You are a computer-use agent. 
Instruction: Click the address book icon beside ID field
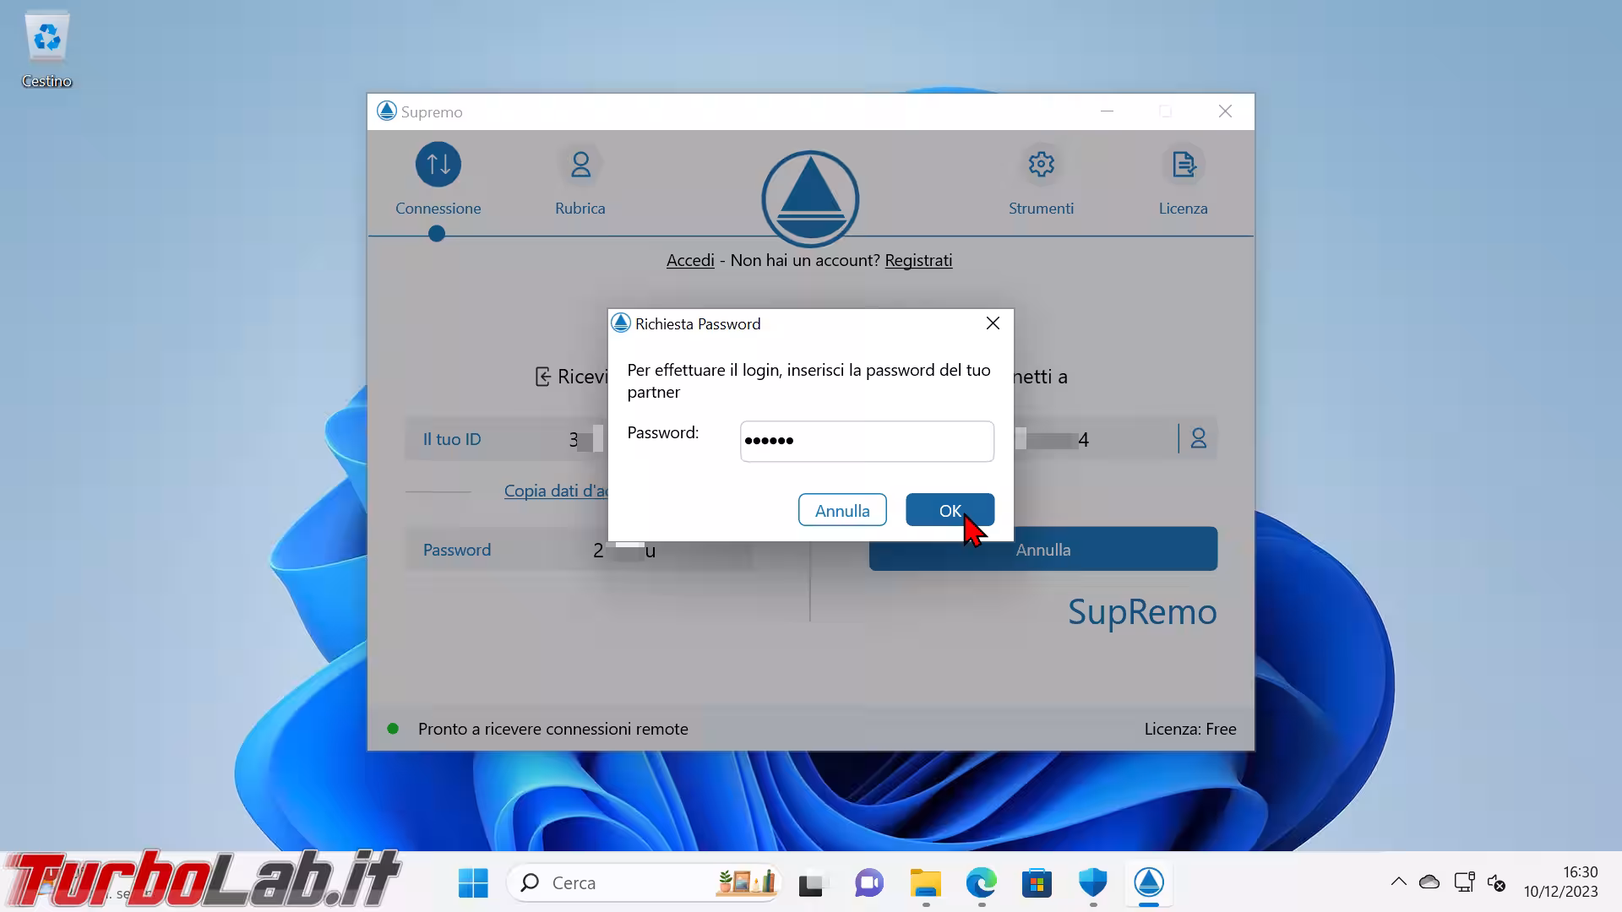coord(1198,439)
